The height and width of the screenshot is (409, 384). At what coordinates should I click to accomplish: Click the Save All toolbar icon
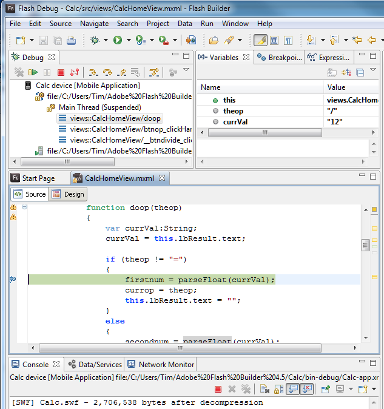(x=57, y=40)
